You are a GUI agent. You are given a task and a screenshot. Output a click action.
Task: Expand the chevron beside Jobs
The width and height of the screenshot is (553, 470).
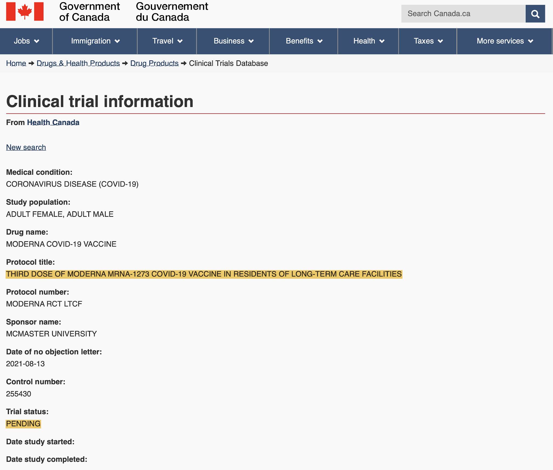point(37,41)
